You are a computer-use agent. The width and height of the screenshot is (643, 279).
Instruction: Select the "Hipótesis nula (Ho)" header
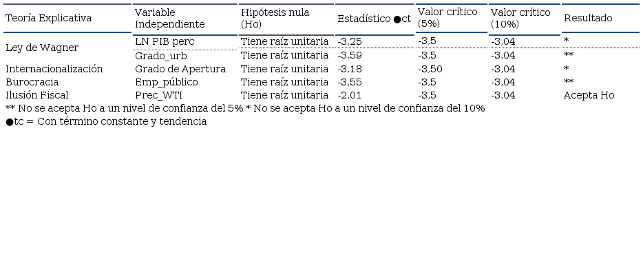pyautogui.click(x=275, y=19)
